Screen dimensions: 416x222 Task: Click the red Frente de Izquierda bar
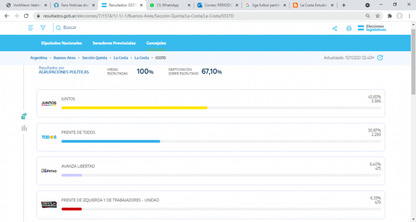pyautogui.click(x=72, y=209)
